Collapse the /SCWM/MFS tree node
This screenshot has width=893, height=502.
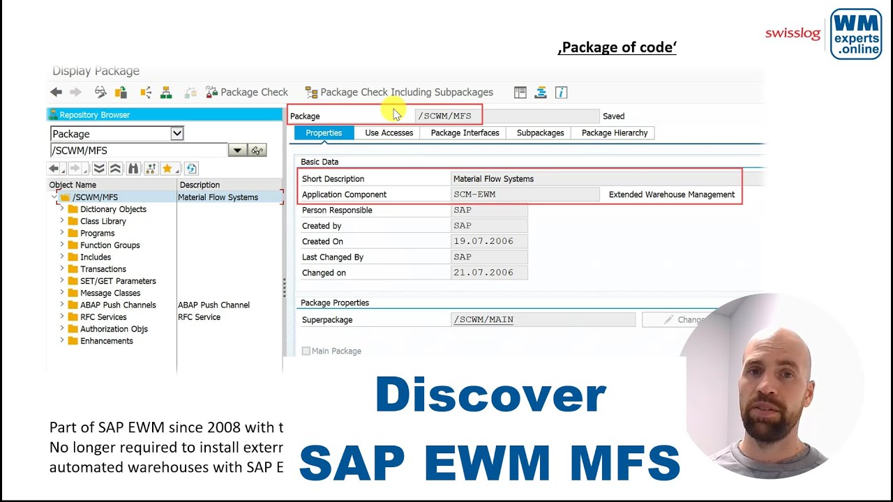click(x=54, y=197)
